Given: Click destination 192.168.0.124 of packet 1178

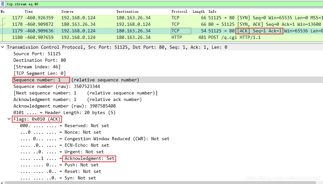Looking at the screenshot, I should click(133, 25).
